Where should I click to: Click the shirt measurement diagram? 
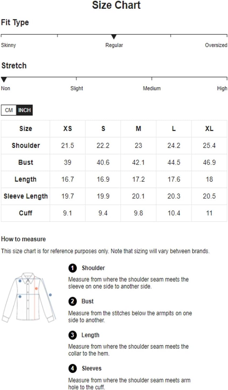click(29, 297)
